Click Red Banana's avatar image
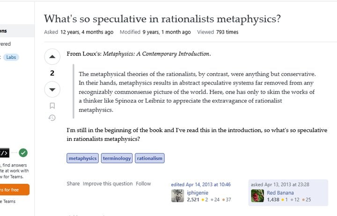337x216 pixels. coord(257,195)
